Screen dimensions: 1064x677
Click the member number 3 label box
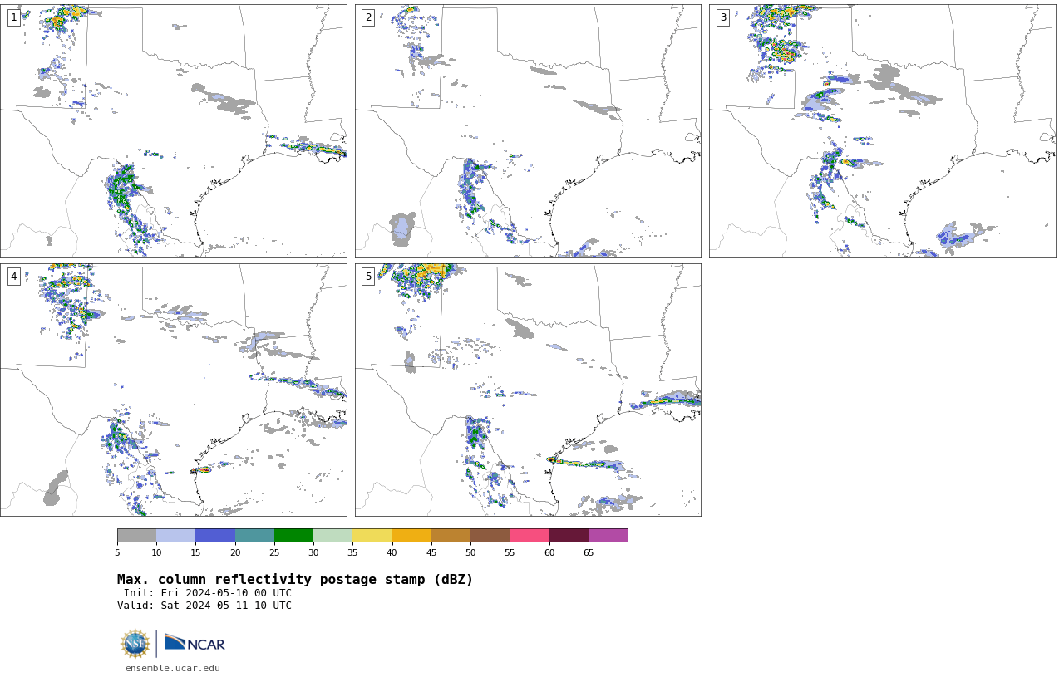point(722,17)
